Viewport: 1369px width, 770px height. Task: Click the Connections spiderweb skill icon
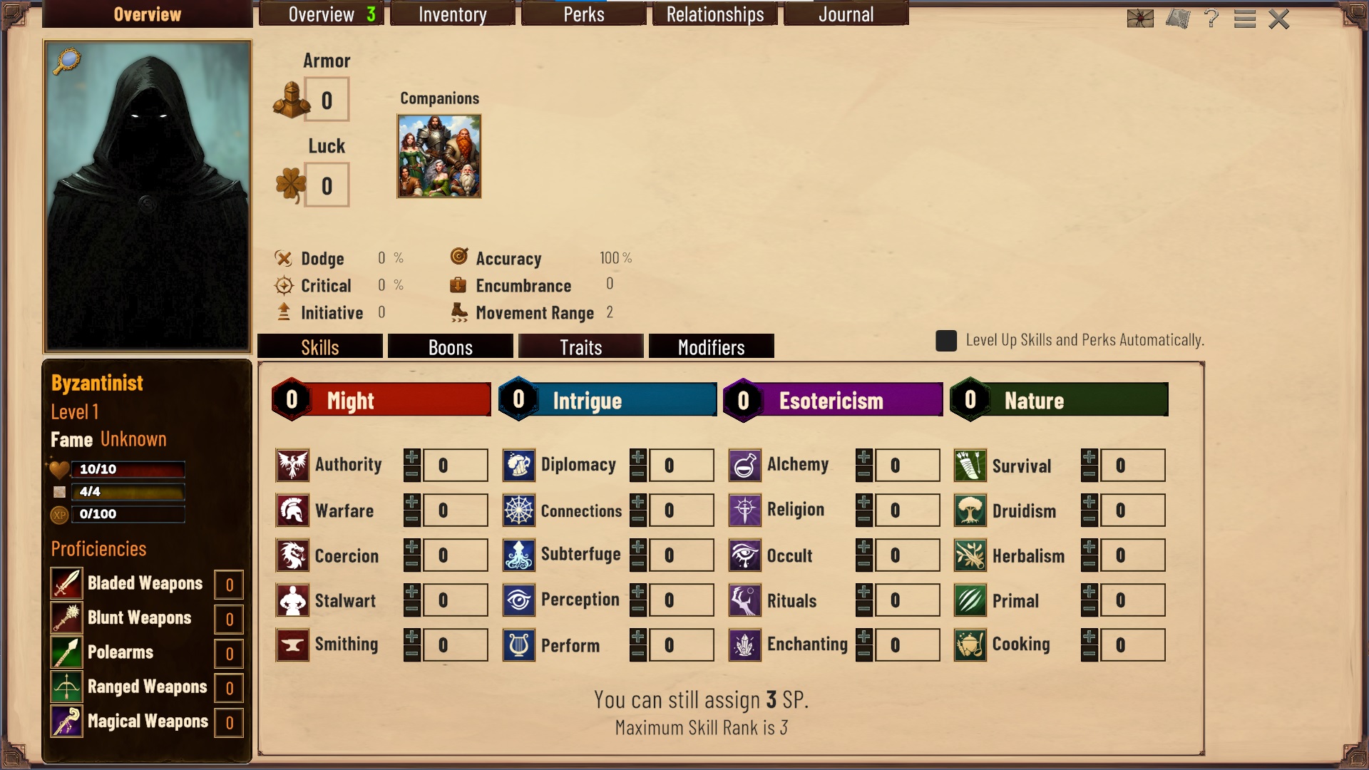coord(518,510)
